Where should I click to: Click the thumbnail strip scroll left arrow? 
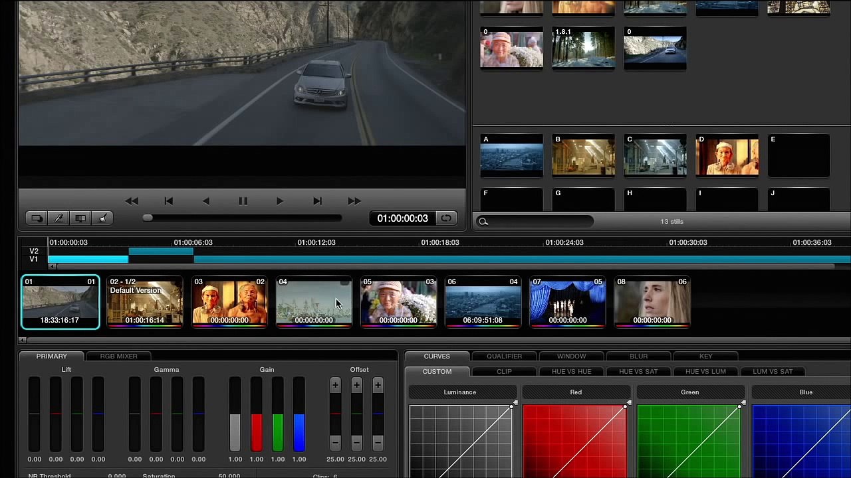pos(23,341)
